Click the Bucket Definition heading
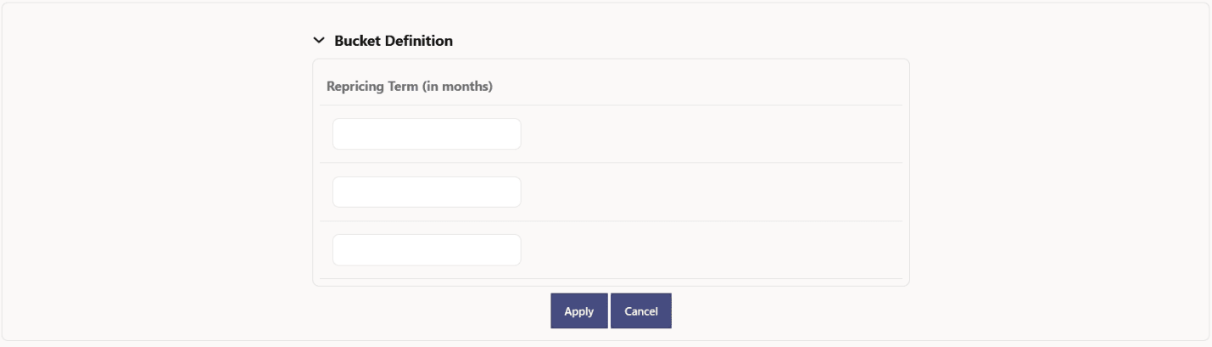The height and width of the screenshot is (347, 1212). (394, 41)
